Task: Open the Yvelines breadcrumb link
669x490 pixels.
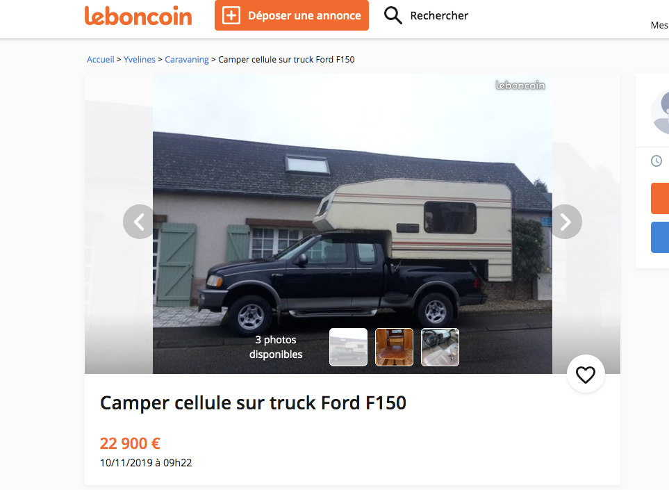Action: pos(140,59)
